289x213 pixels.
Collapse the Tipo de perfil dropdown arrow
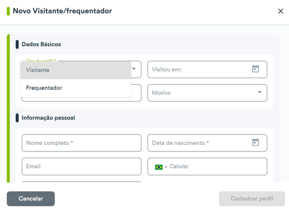click(x=134, y=69)
